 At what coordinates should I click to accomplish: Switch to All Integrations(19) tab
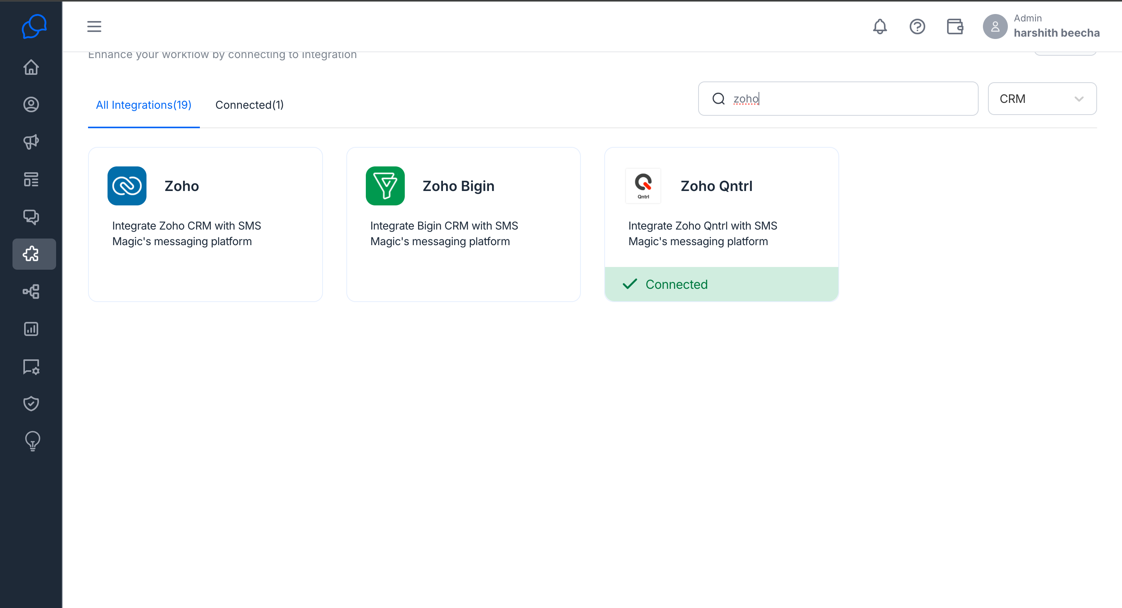[x=144, y=105]
